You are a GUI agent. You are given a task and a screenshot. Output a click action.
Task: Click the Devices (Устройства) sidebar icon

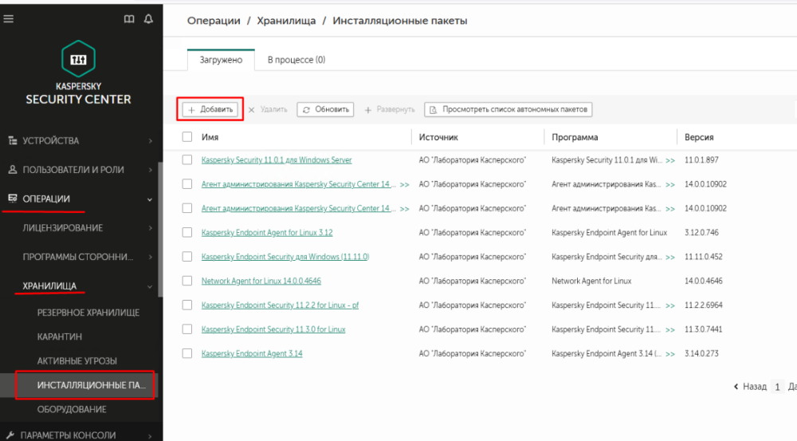click(13, 140)
